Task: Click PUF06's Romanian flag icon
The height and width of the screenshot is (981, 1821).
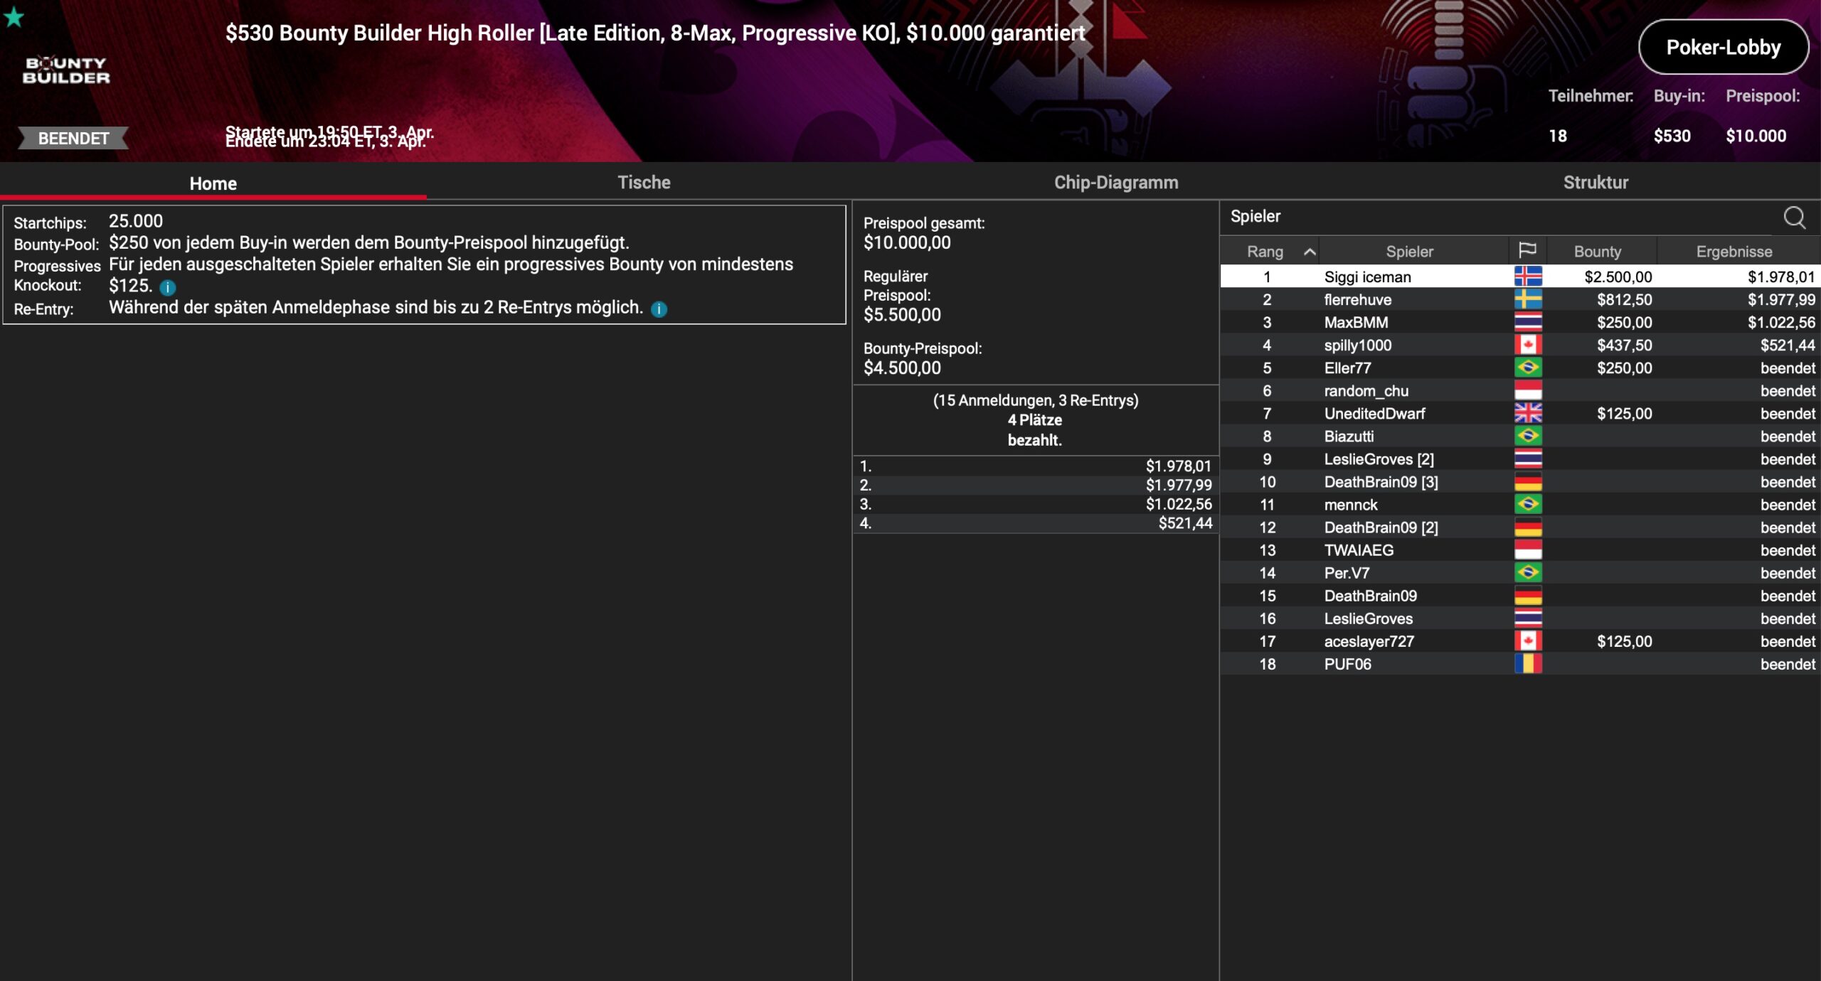Action: pos(1527,664)
